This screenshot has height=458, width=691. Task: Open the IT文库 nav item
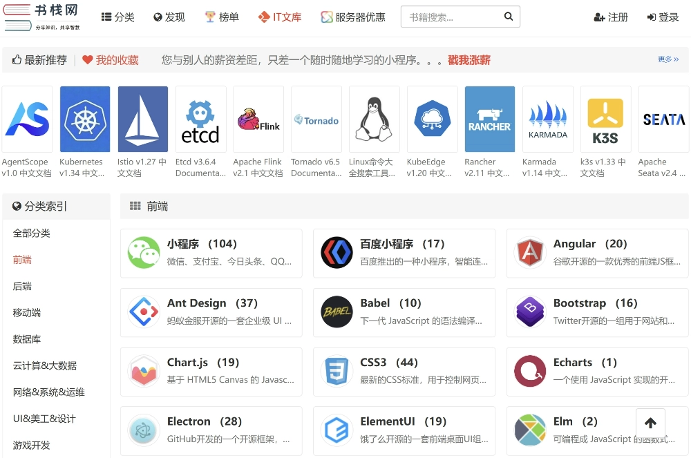coord(280,17)
